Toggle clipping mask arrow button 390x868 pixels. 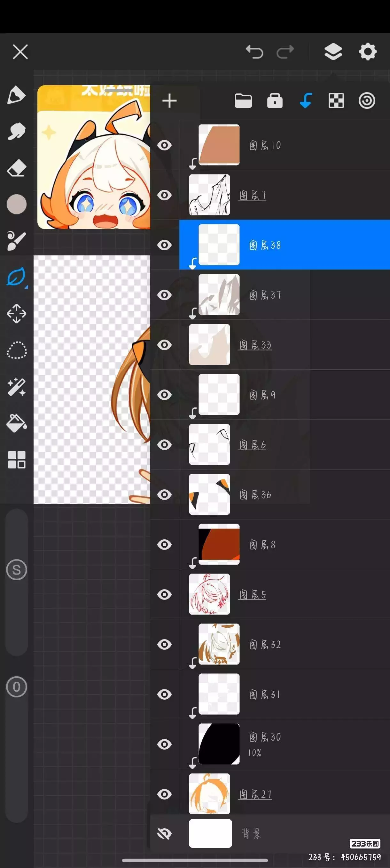[x=306, y=101]
